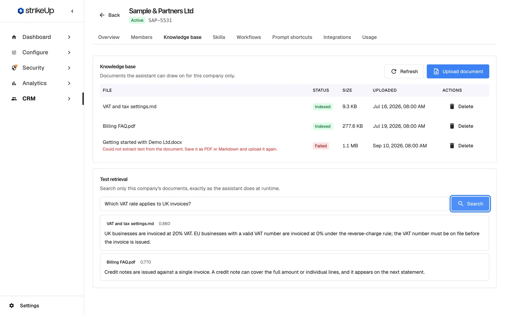Screen dimensions: 505x315
Task: Expand the Configure menu chevron
Action: pyautogui.click(x=69, y=52)
